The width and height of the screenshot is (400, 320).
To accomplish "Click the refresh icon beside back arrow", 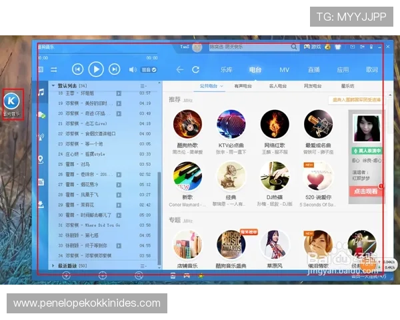I will point(195,69).
